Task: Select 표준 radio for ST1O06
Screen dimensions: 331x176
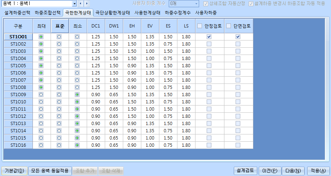Action: point(59,73)
